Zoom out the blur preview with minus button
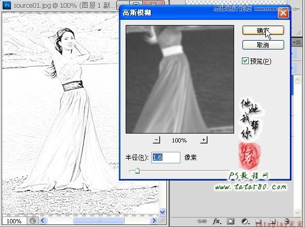The image size is (305, 228). [x=156, y=140]
